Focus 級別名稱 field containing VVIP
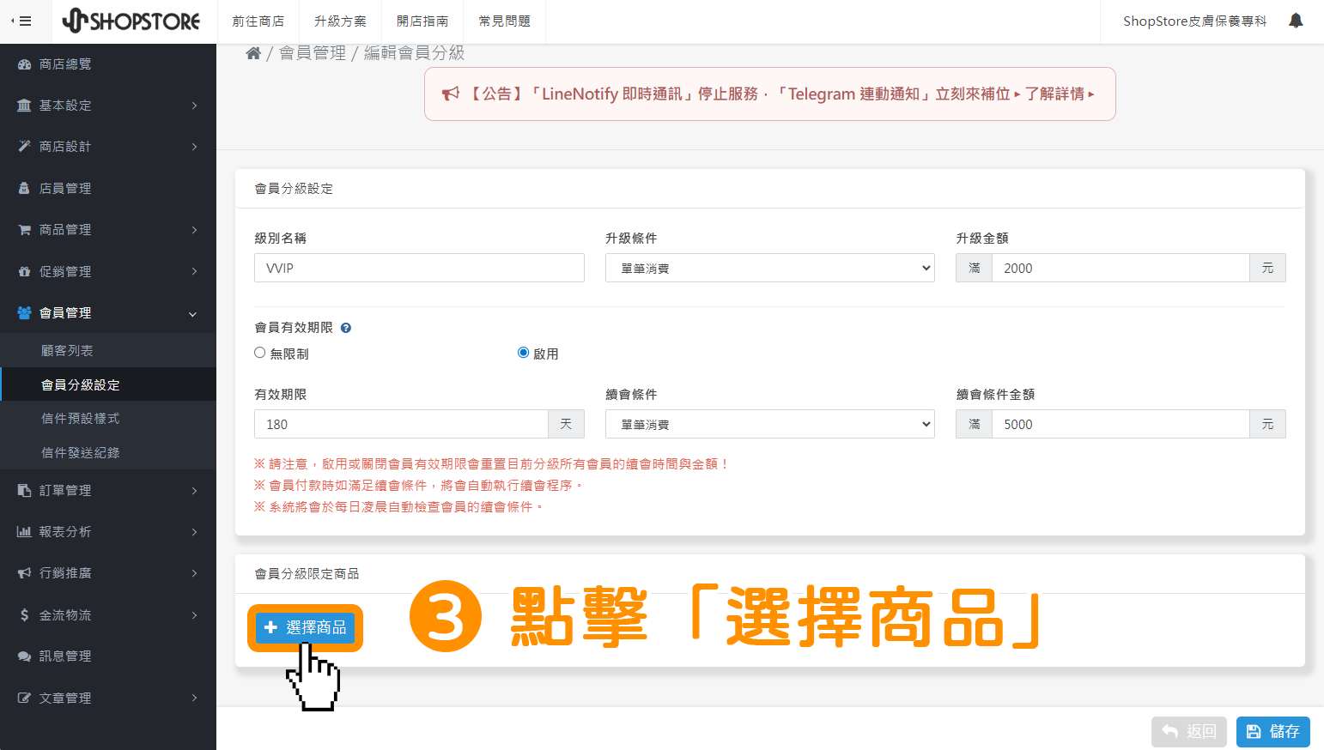 click(x=419, y=268)
